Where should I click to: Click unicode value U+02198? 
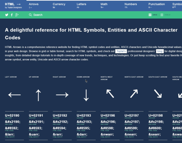coord(156,115)
